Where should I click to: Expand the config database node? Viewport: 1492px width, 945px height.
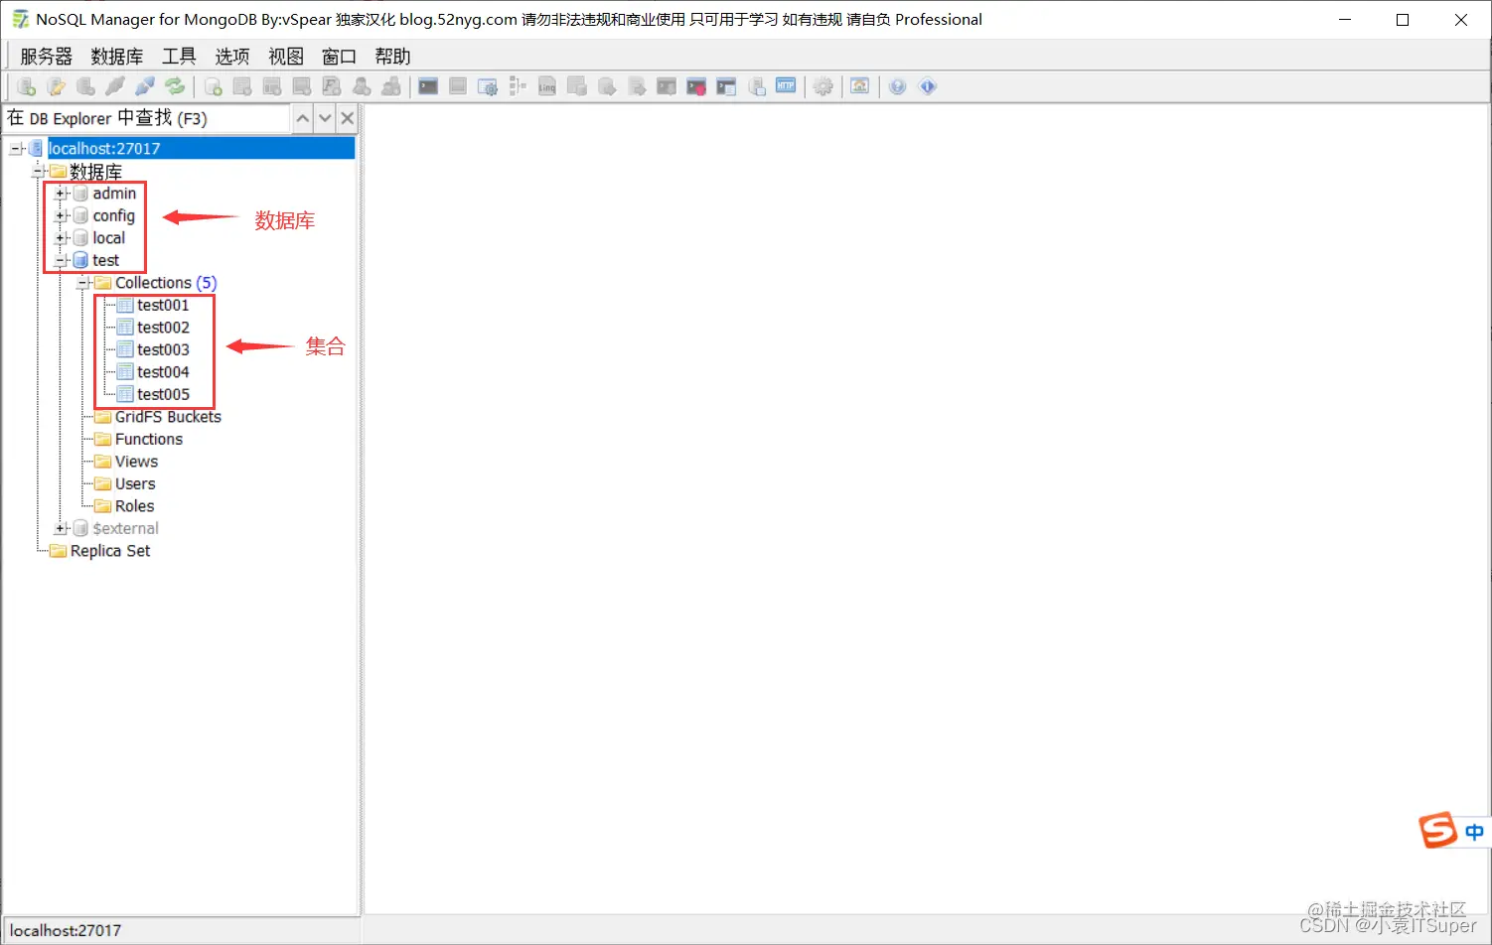[x=62, y=215]
